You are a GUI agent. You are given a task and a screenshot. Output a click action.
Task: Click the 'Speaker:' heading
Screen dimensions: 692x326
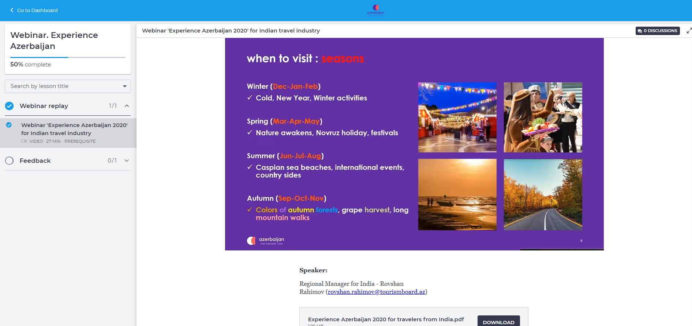tap(313, 270)
